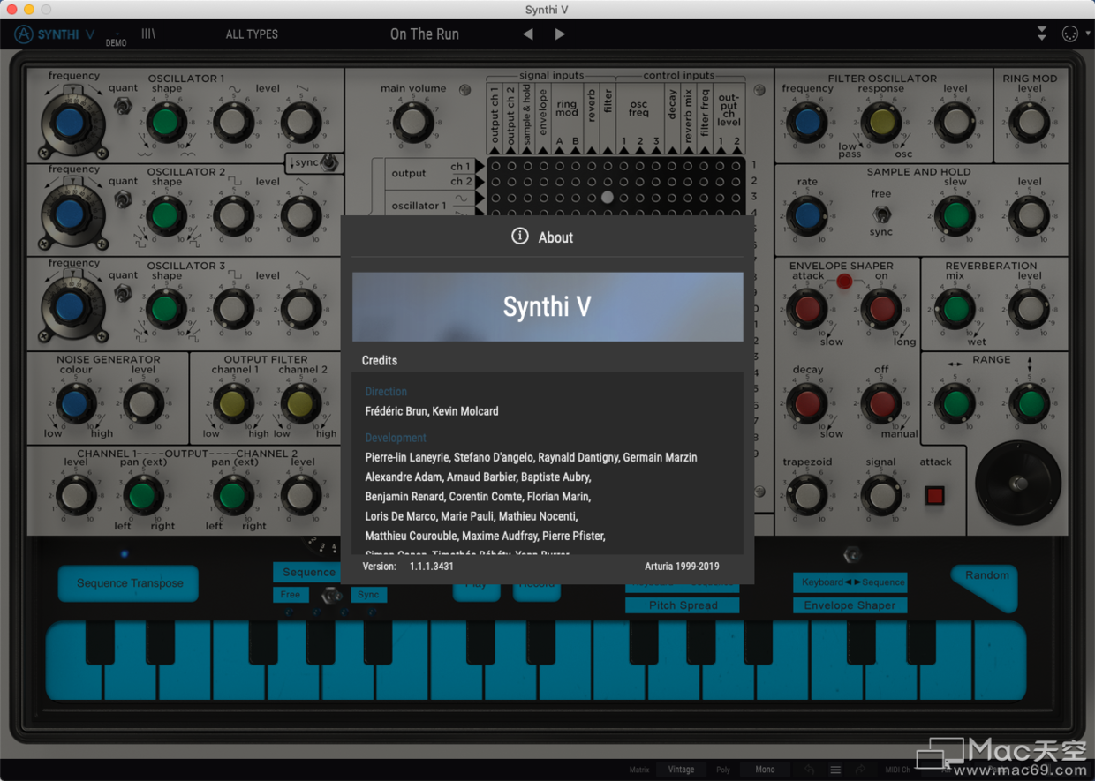The height and width of the screenshot is (781, 1095).
Task: Adjust Sample and Hold green slew knob
Action: click(x=955, y=214)
